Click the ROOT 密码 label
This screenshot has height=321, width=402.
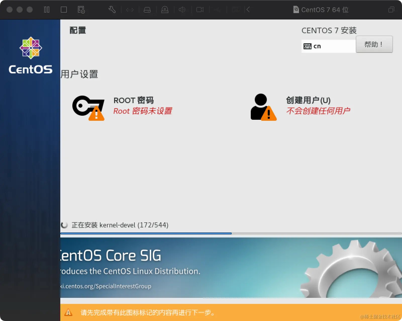coord(134,100)
